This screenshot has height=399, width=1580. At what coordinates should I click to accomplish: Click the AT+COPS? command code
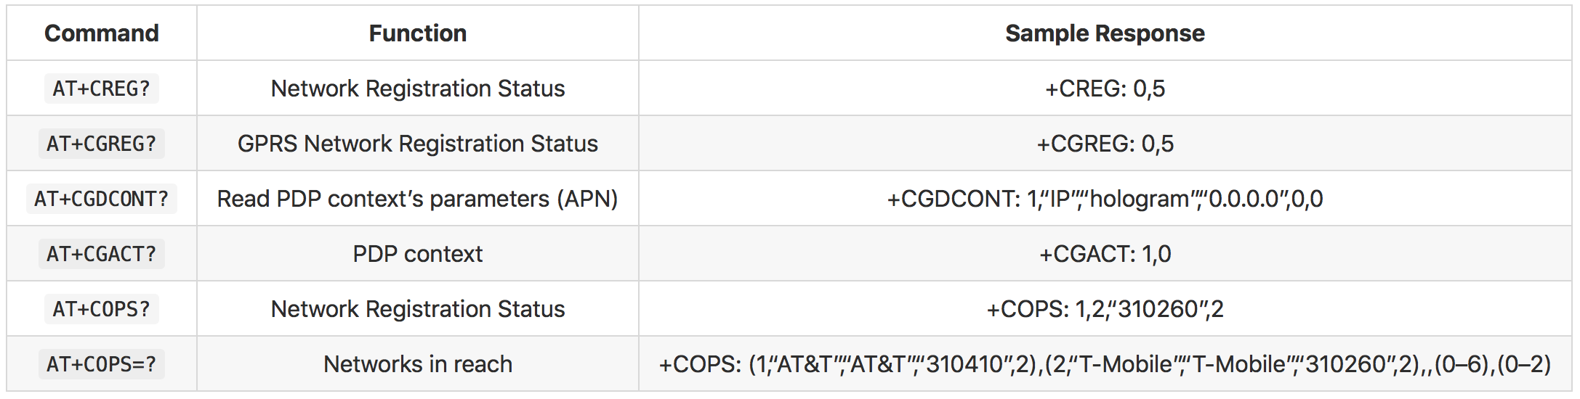(x=102, y=309)
